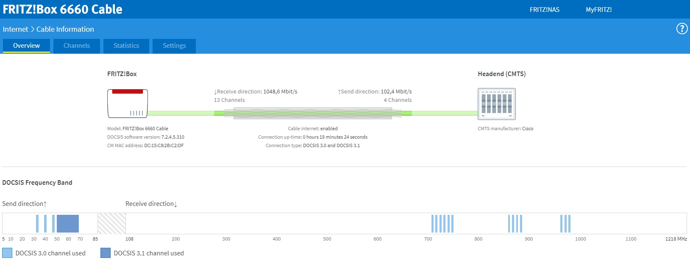Click the DOCSIS 3.1 dark blue legend swatch
This screenshot has width=690, height=263.
coord(106,253)
